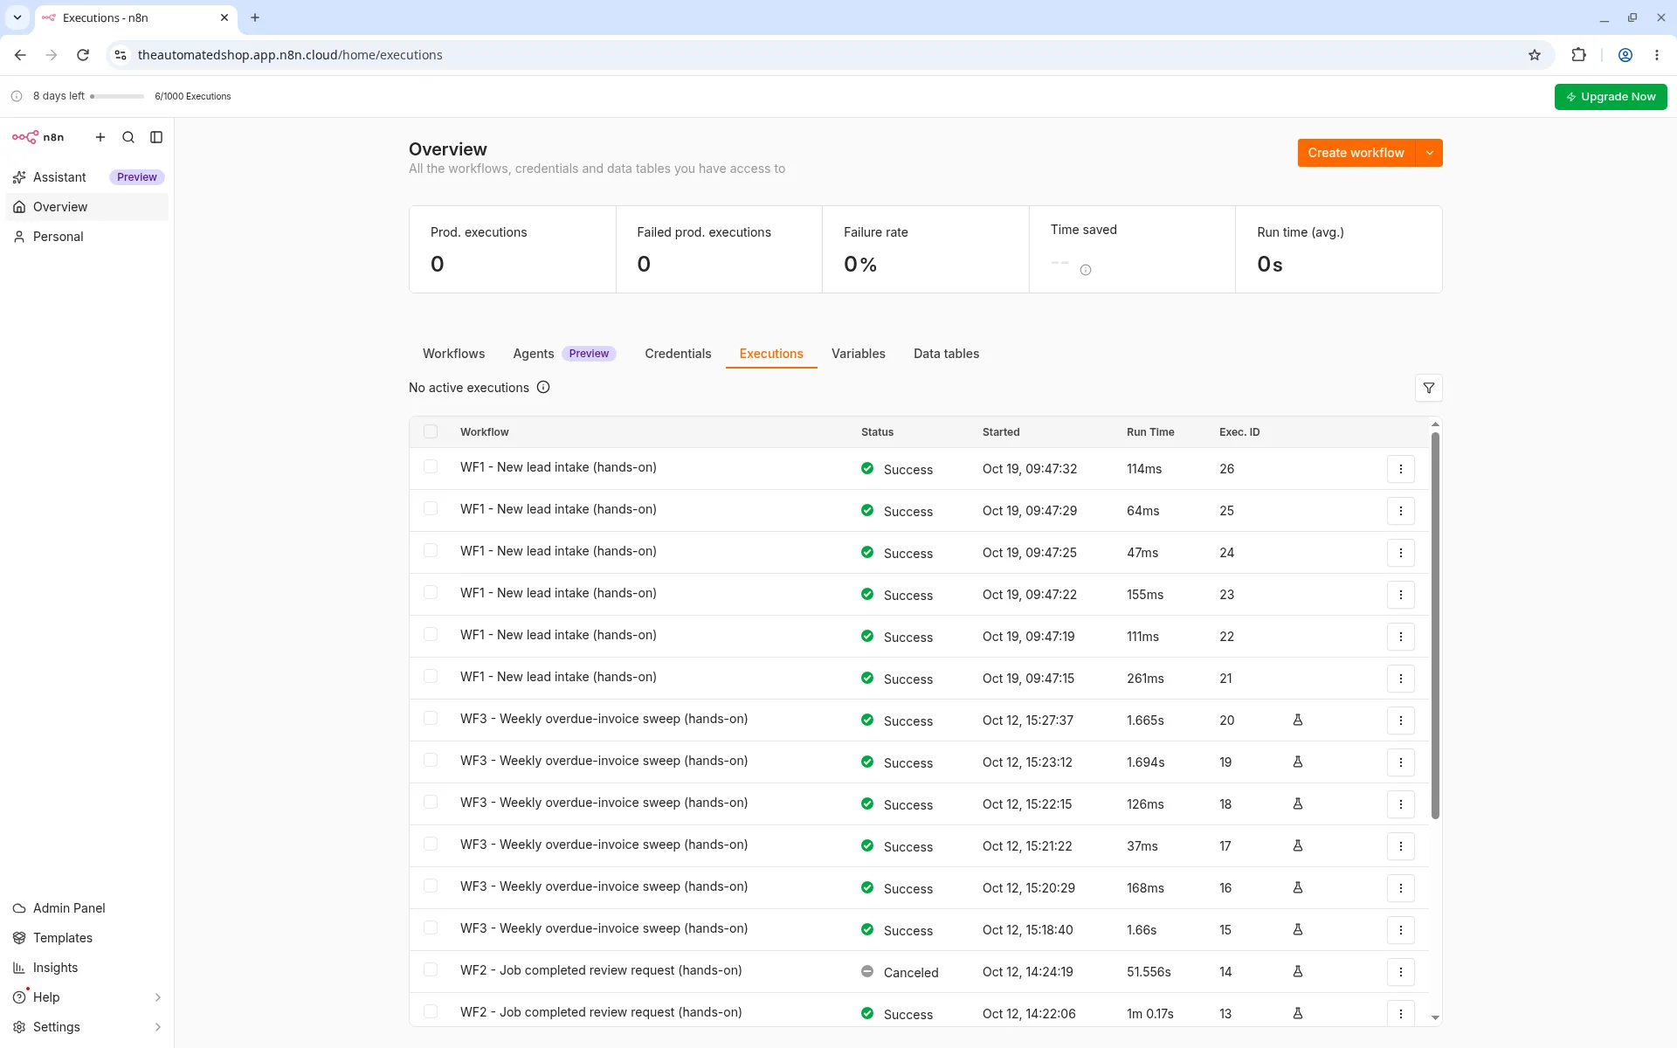Screen dimensions: 1677x1048
Task: Open actions menu for execution 20
Action: (x=1401, y=720)
